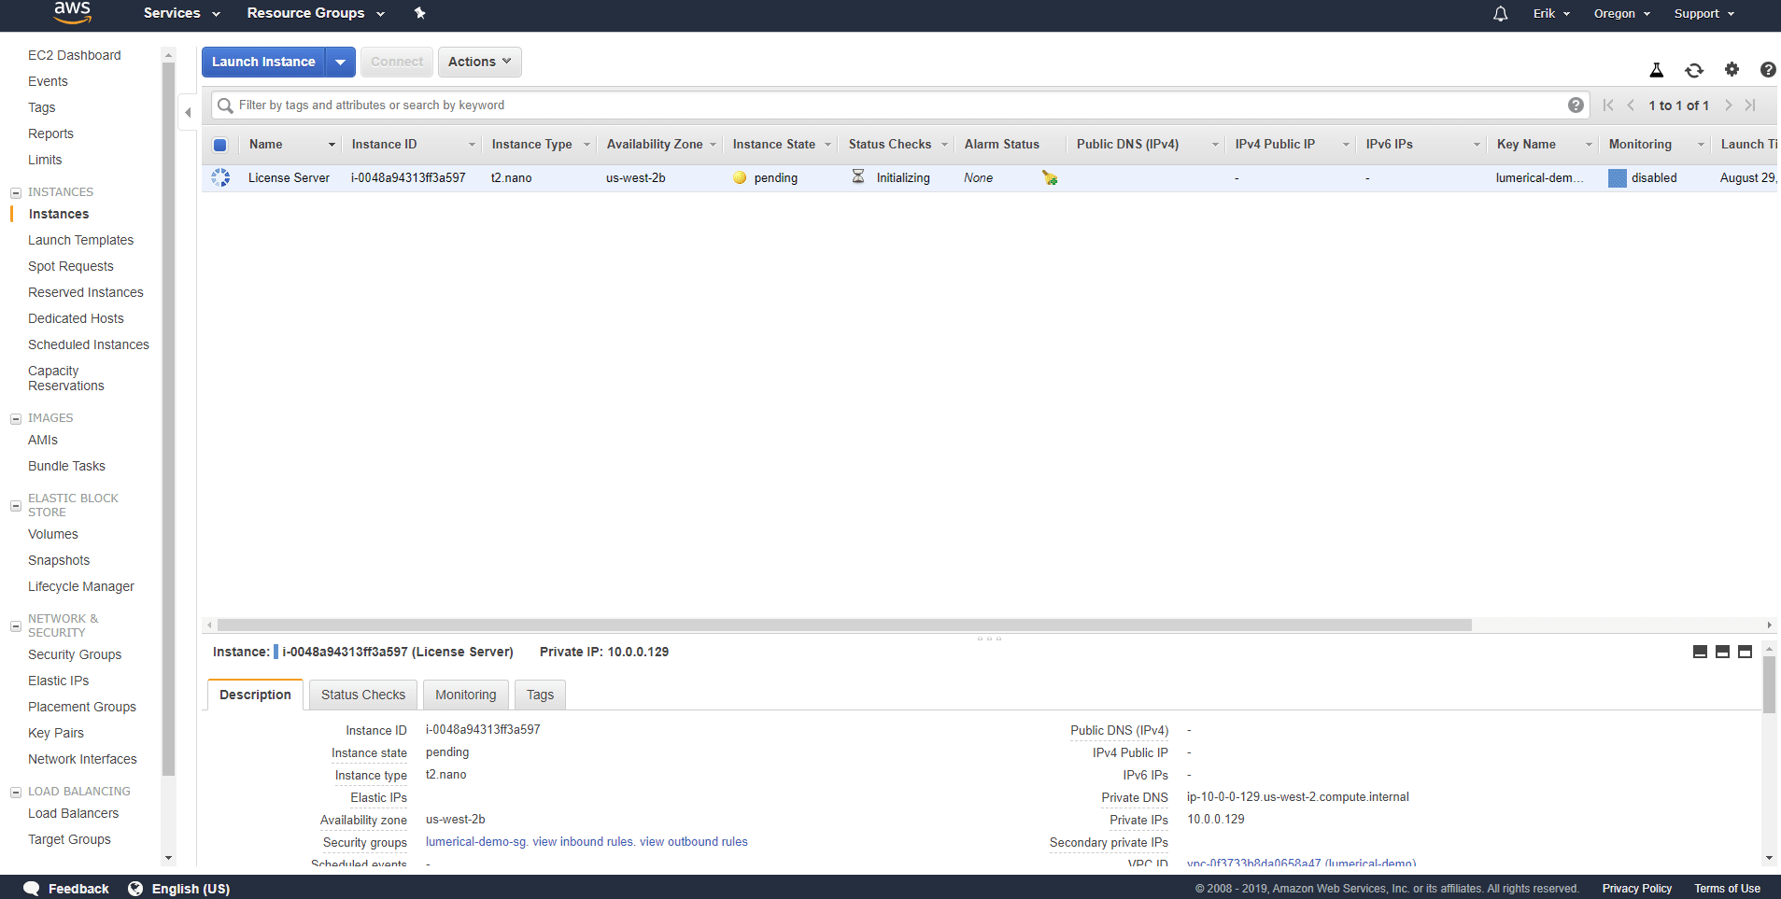Open EC2 Dashboard in sidebar

[x=75, y=55]
